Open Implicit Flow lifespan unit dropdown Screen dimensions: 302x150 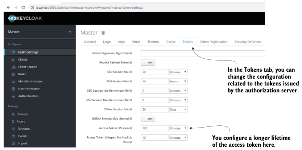pyautogui.click(x=178, y=138)
